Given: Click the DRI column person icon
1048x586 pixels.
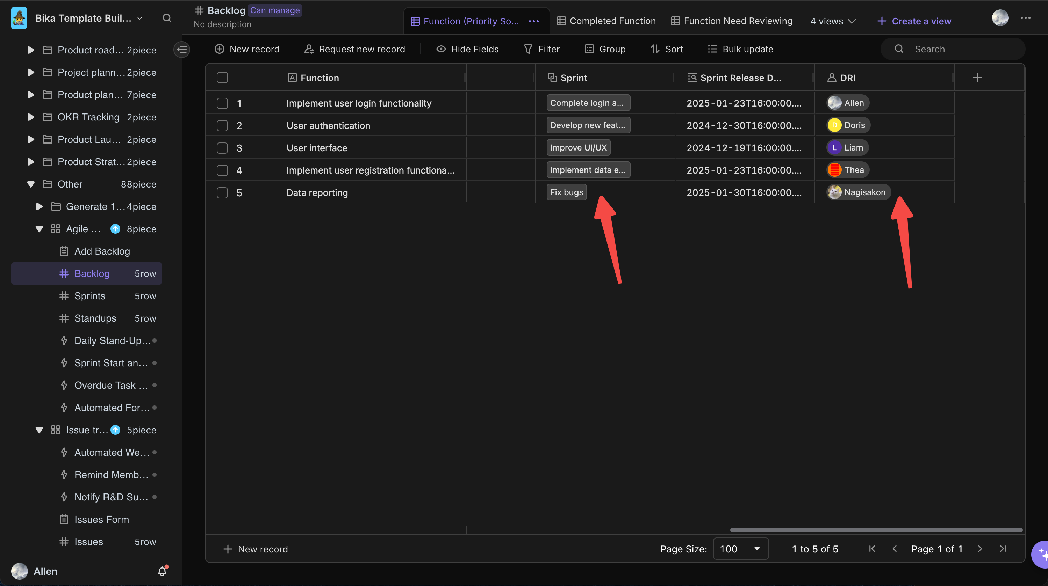Looking at the screenshot, I should pos(832,78).
